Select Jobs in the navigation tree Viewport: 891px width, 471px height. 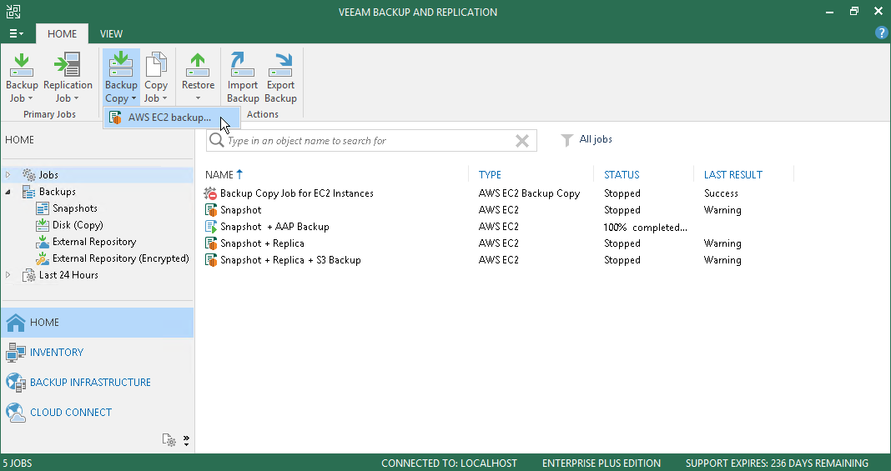pos(48,175)
